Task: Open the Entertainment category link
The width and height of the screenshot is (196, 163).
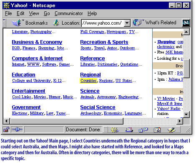Action: 28,91
